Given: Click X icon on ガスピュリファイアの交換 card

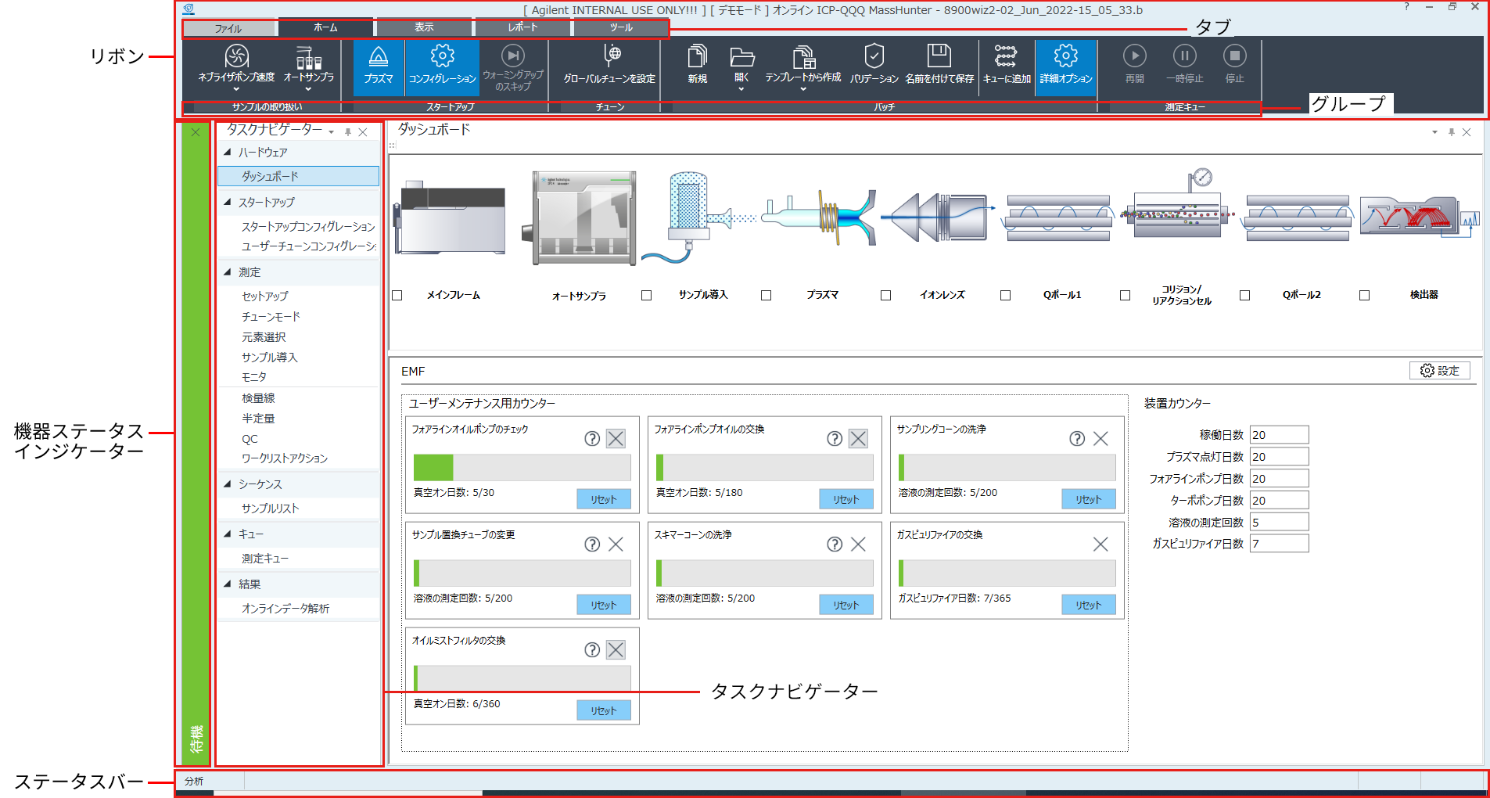Looking at the screenshot, I should pyautogui.click(x=1100, y=545).
